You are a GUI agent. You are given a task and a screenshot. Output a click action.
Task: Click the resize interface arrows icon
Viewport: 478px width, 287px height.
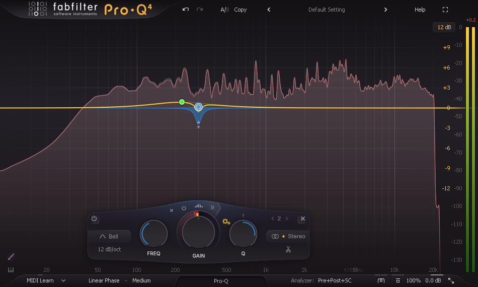click(451, 280)
